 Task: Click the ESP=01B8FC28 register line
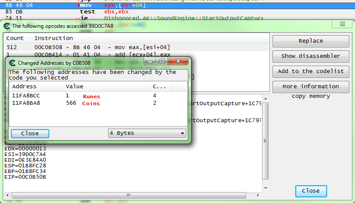(25, 166)
